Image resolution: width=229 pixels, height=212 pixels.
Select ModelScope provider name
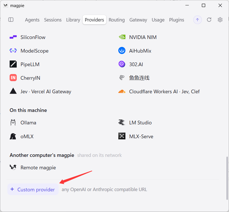35,51
